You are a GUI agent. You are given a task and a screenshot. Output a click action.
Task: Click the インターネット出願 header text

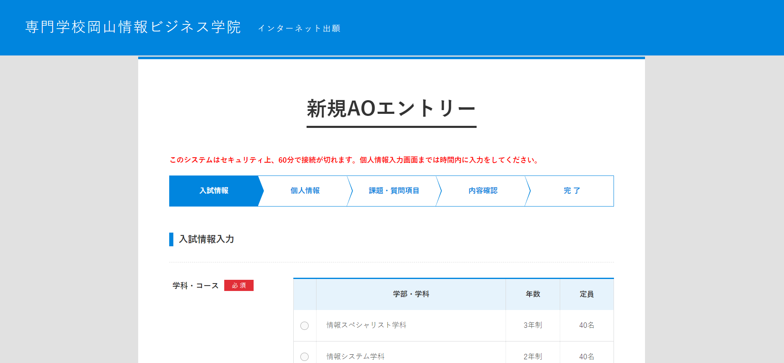point(299,29)
